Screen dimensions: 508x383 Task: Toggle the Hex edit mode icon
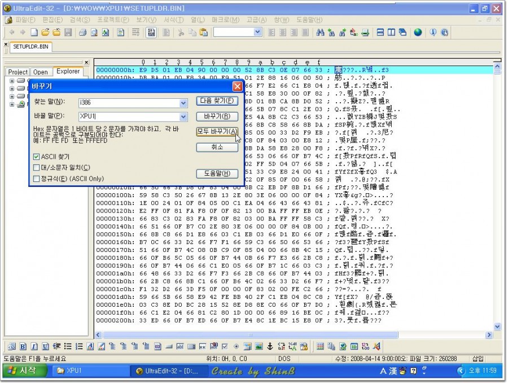click(151, 32)
